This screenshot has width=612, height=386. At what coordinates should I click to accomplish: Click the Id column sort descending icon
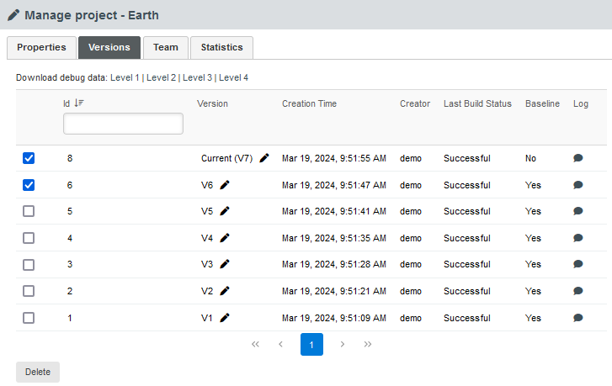(79, 103)
